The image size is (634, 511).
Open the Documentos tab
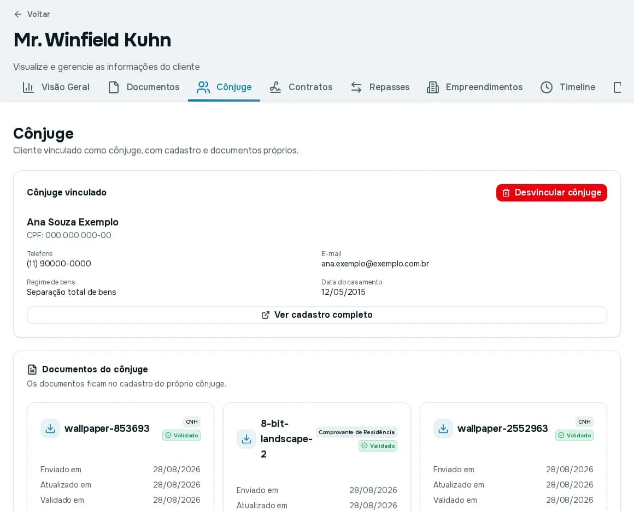coord(144,87)
